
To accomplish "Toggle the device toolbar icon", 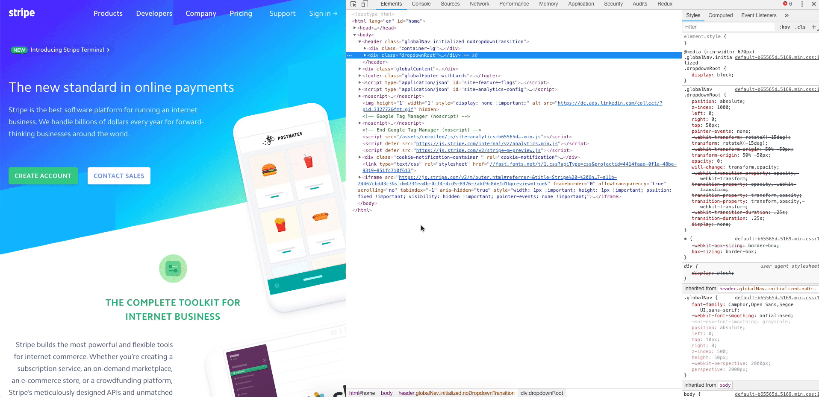I will tap(365, 4).
